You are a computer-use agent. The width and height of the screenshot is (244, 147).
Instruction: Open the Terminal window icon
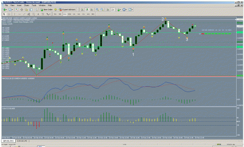(x=31, y=10)
